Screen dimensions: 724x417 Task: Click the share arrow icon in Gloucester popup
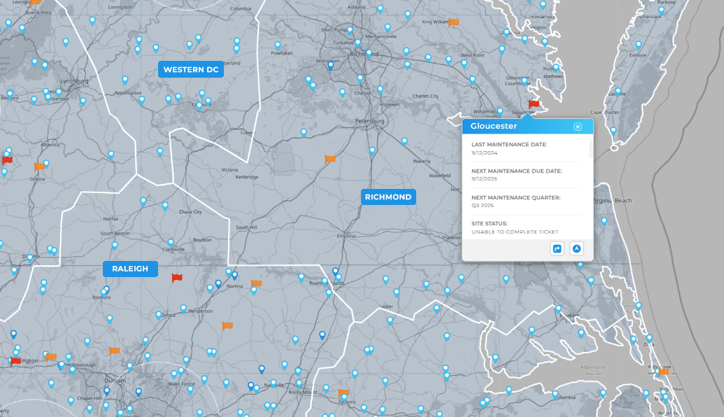pyautogui.click(x=557, y=248)
